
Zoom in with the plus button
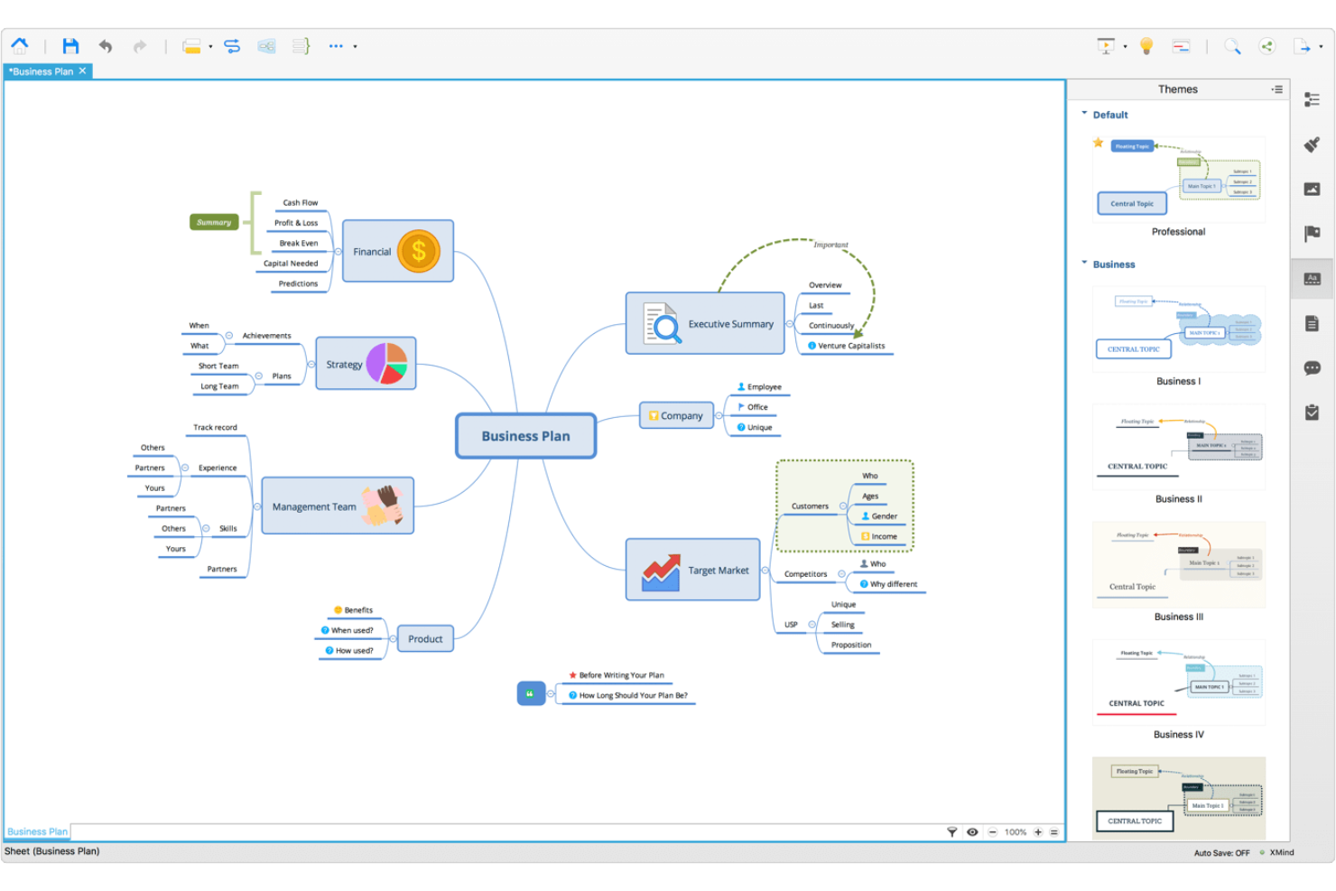[1038, 832]
